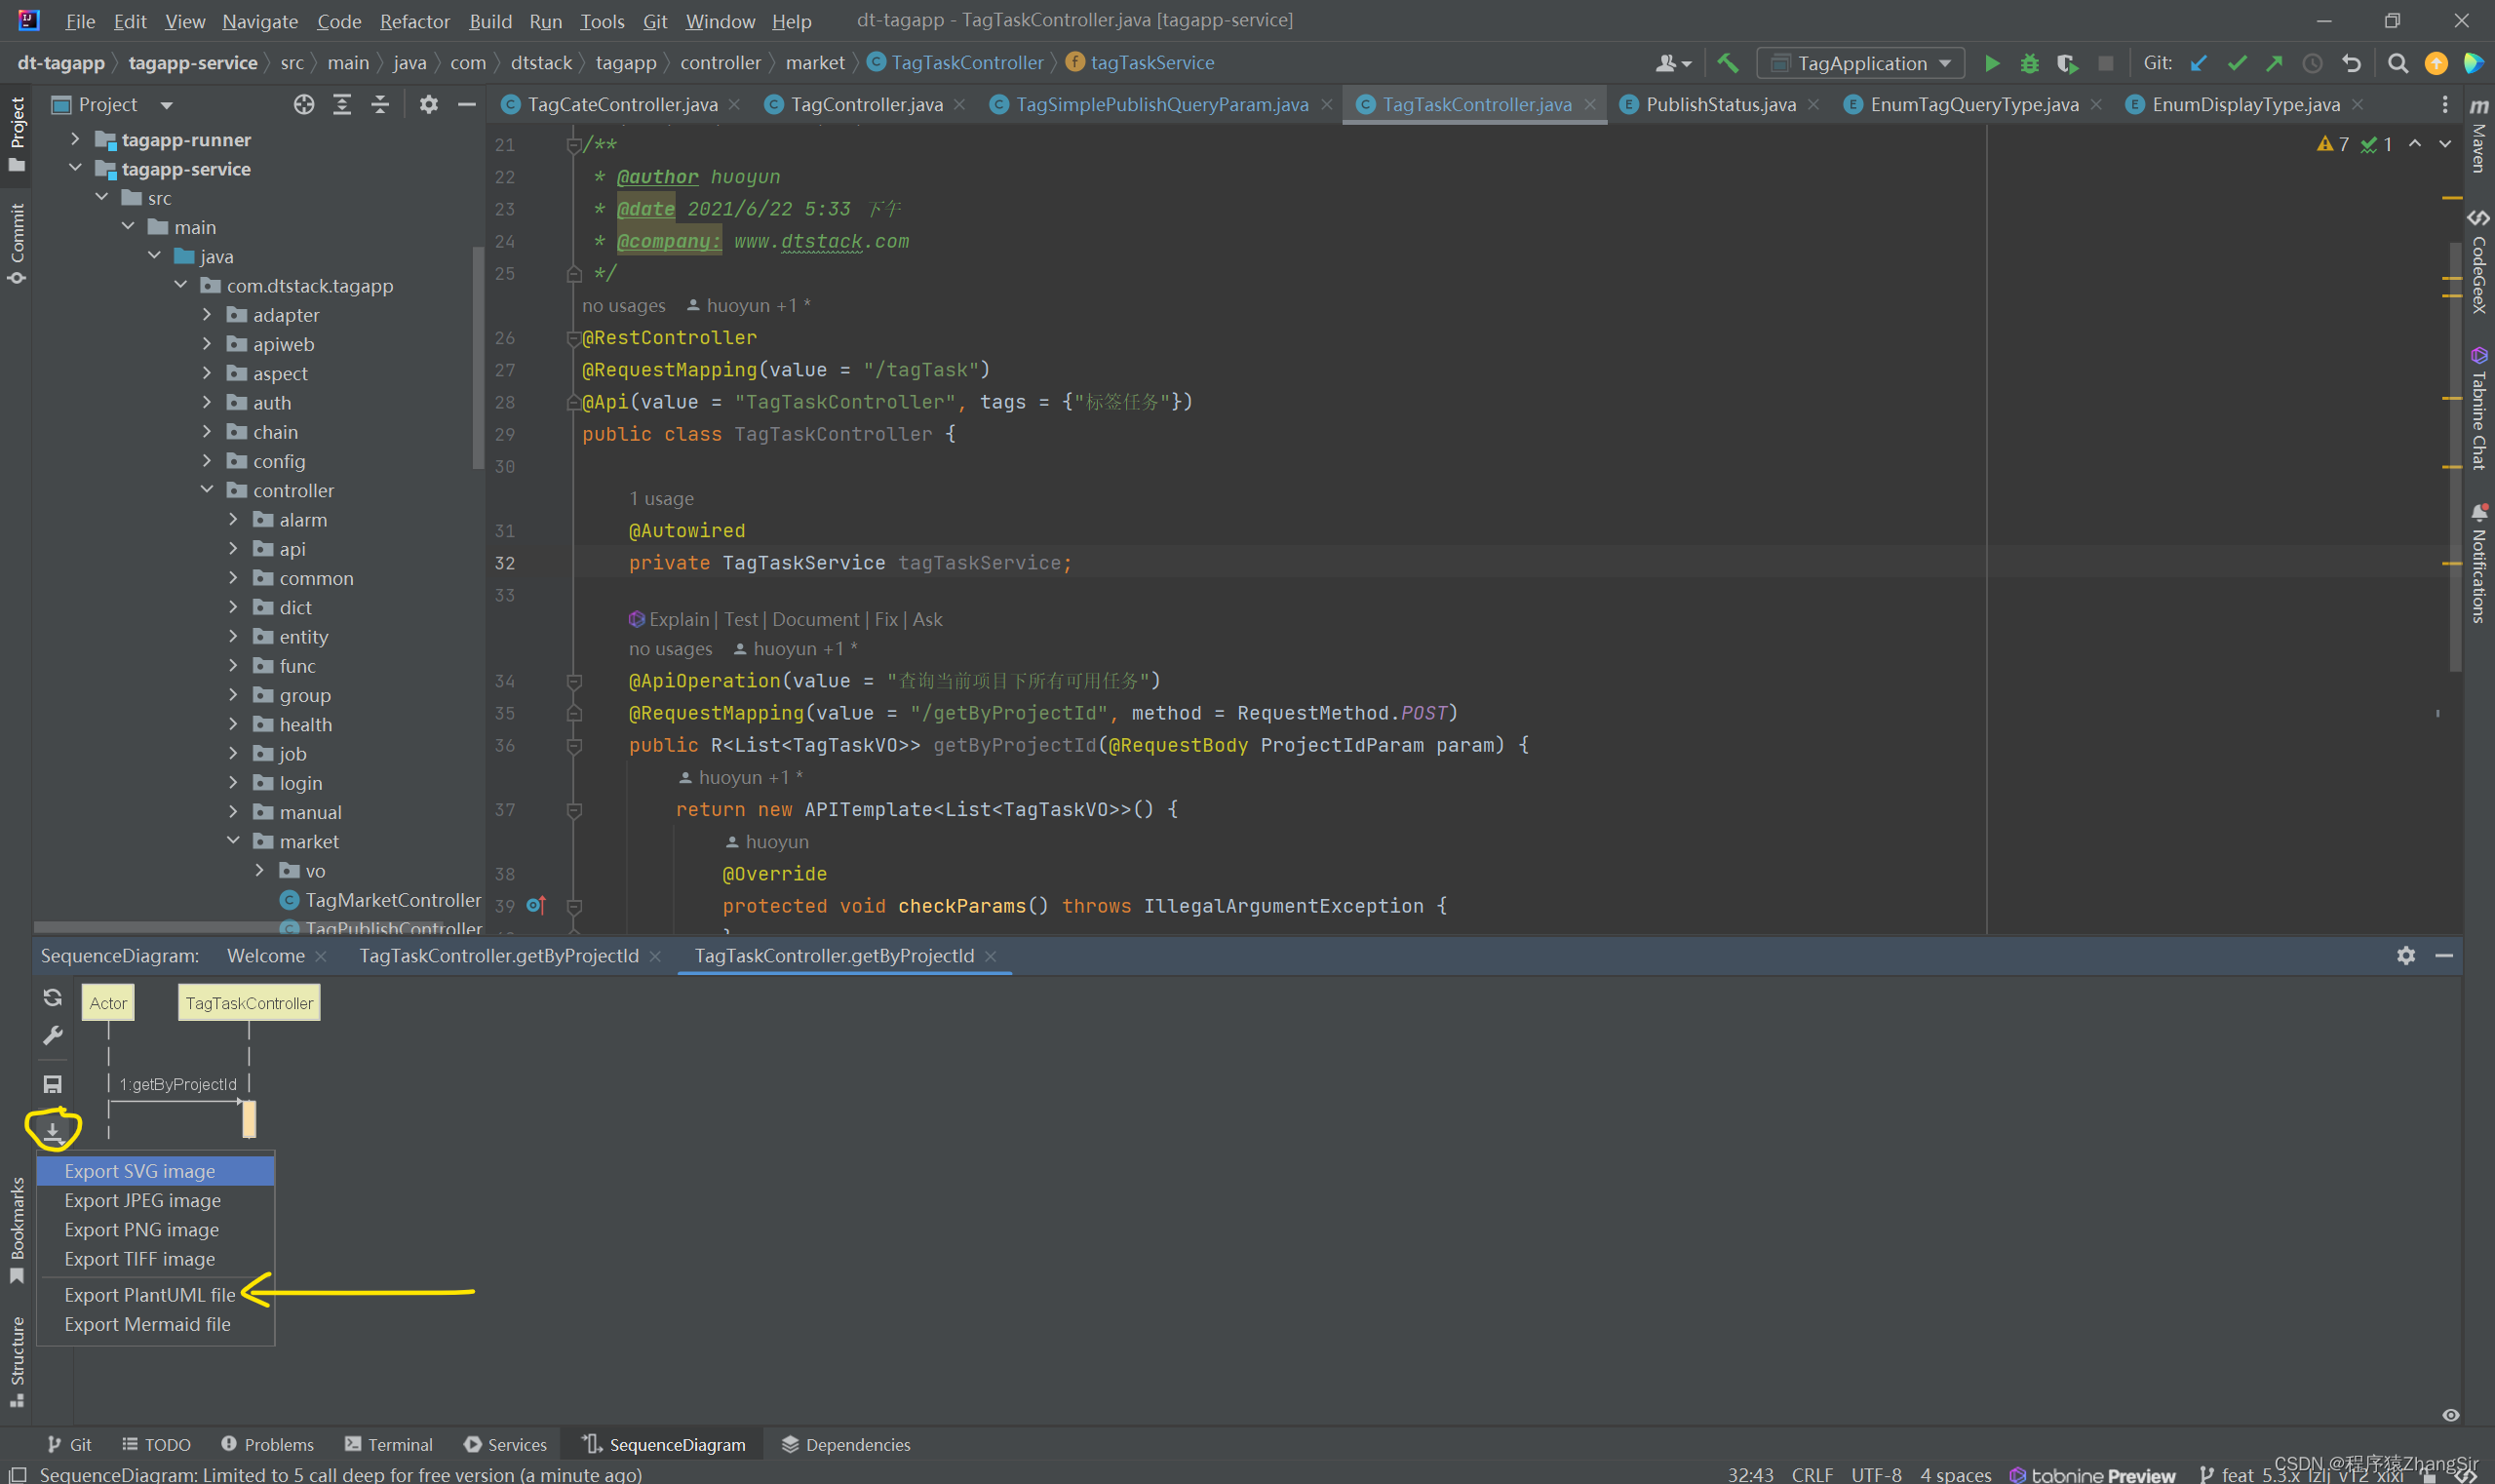
Task: Click the rollback undo icon
Action: 2351,63
